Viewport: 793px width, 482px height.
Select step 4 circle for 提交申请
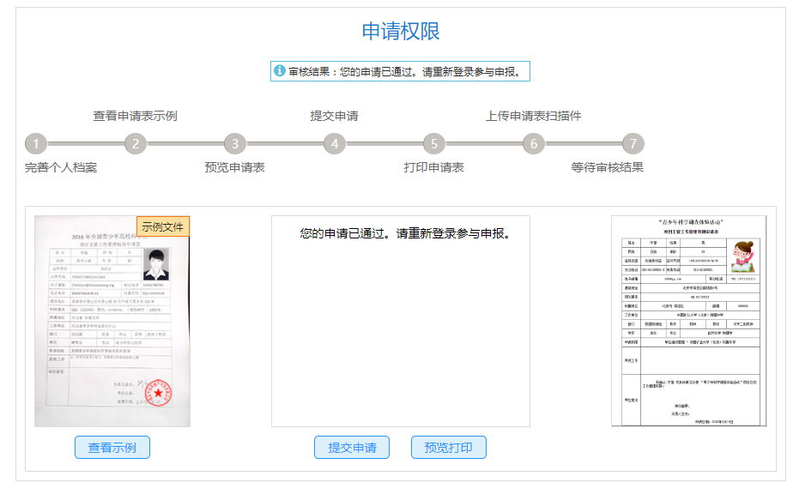[335, 144]
